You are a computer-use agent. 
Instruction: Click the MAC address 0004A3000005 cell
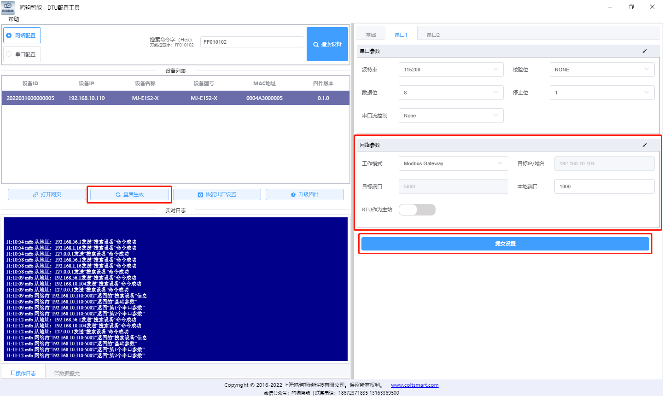click(x=264, y=98)
